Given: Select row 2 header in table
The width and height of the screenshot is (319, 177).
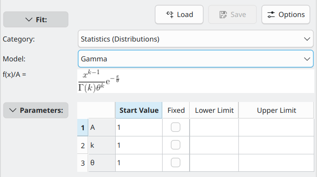Looking at the screenshot, I should coord(82,145).
